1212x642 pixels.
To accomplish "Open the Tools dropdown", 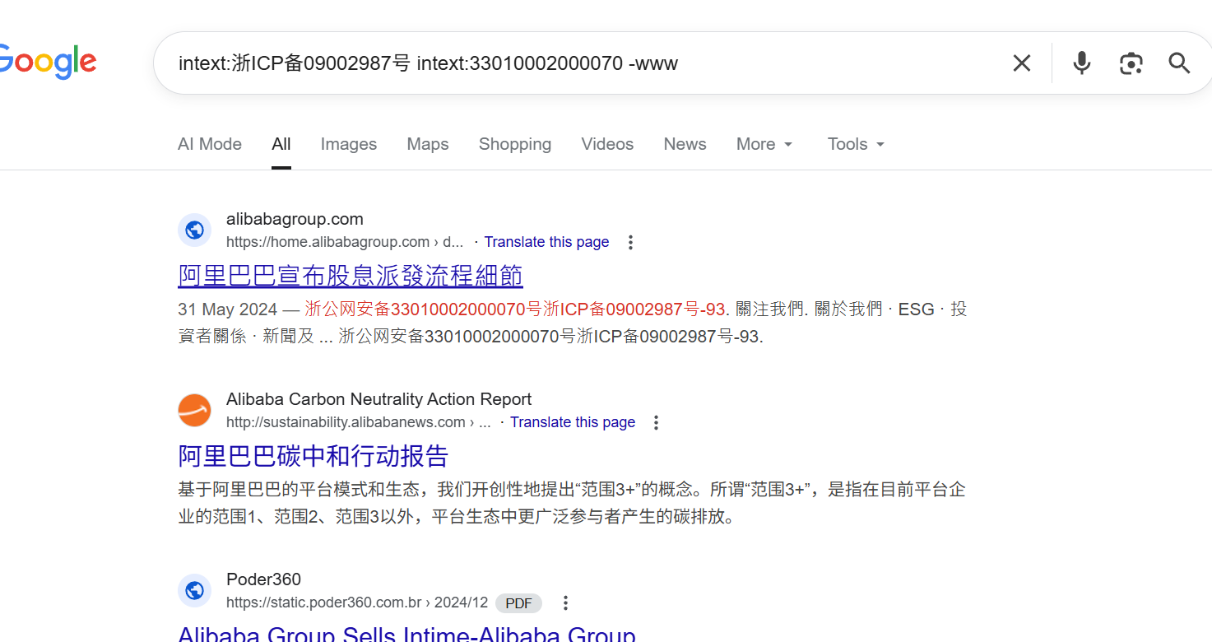I will tap(855, 143).
